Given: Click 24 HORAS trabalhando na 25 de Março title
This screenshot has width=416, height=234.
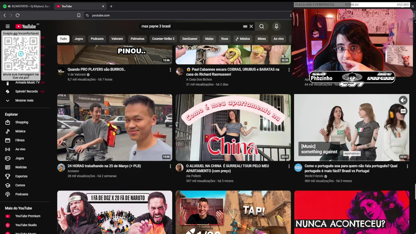Looking at the screenshot, I should click(104, 166).
